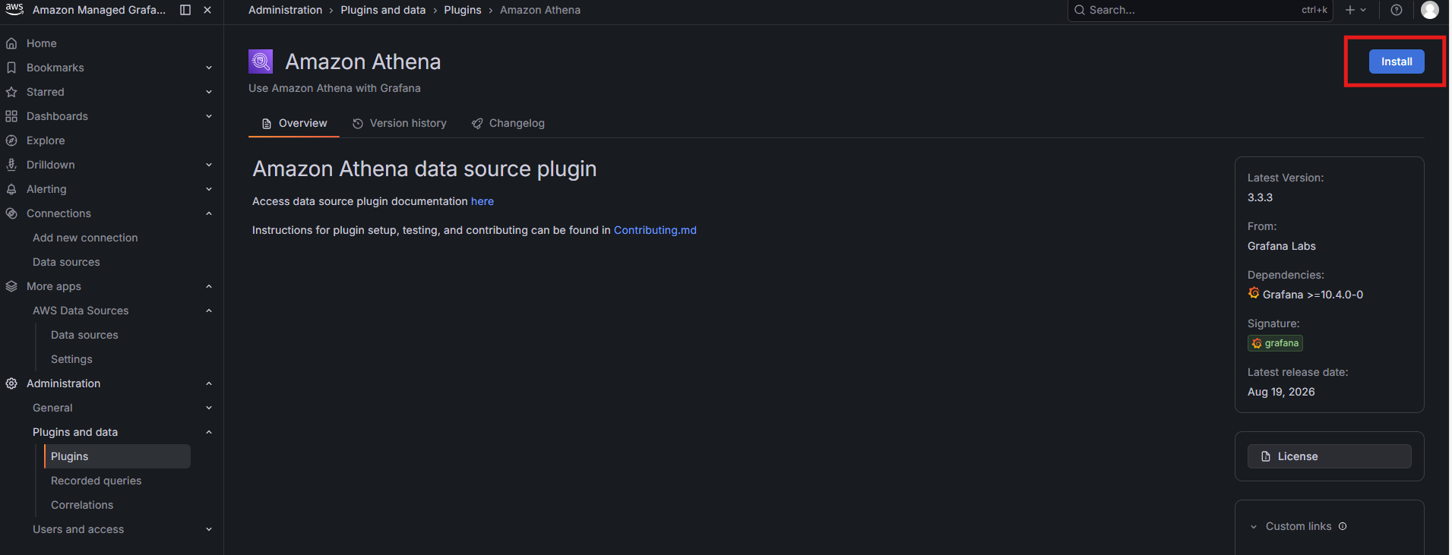Go to Plugins breadcrumb
1452x555 pixels.
463,10
